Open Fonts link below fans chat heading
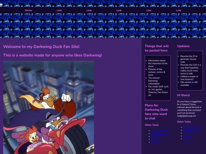The width and height of the screenshot is (206, 154). click(x=154, y=139)
